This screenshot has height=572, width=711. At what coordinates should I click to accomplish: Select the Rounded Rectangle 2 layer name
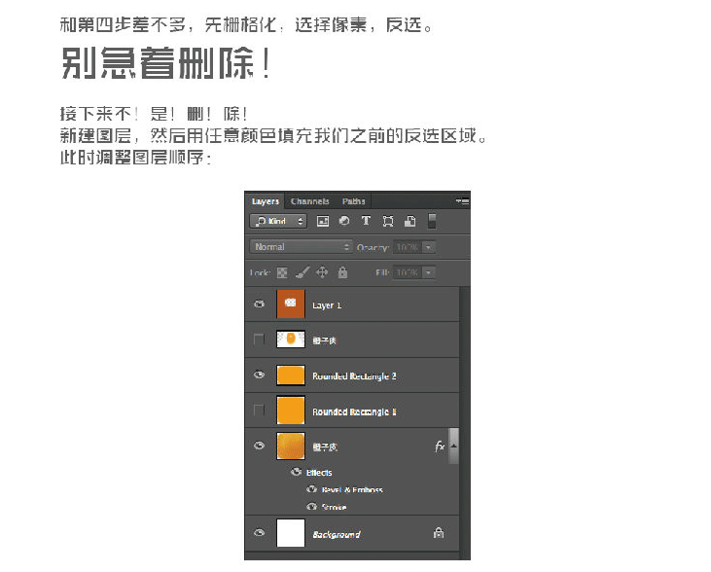(354, 376)
